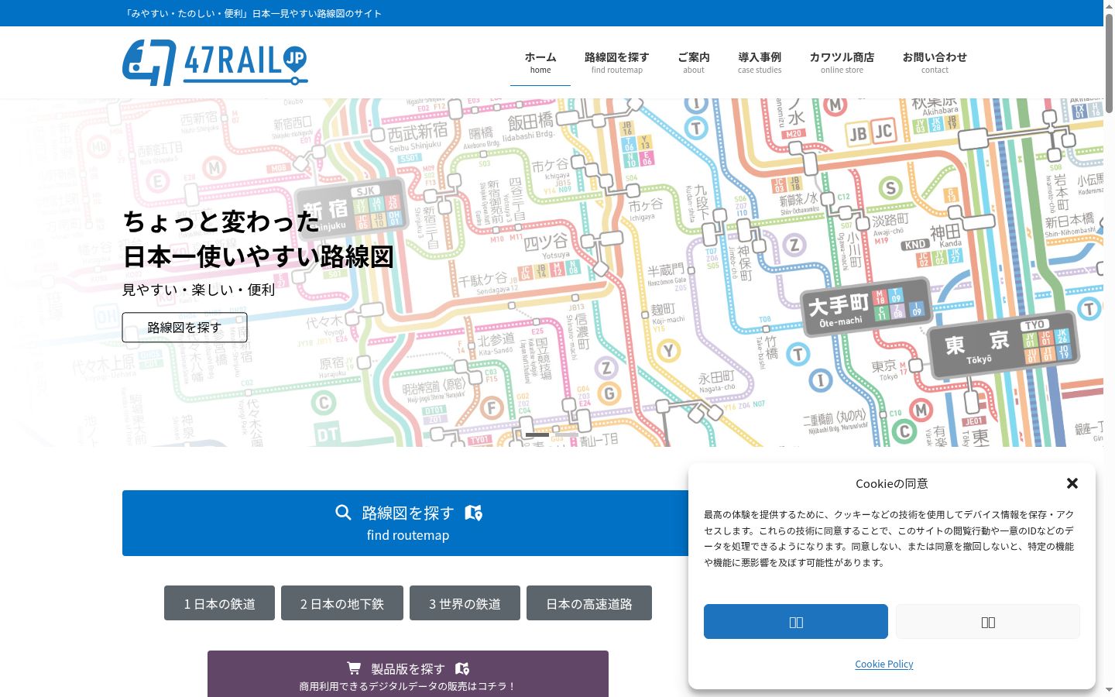Open the ホーム home menu item

pos(540,63)
